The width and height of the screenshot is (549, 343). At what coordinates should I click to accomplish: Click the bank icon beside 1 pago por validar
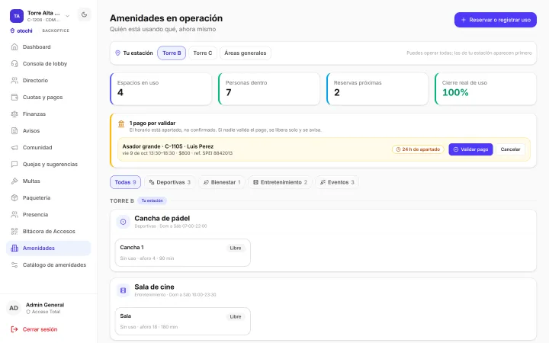pyautogui.click(x=121, y=124)
